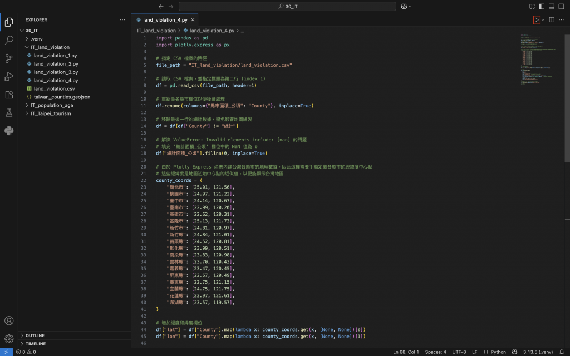Open the run options dropdown arrow
Viewport: 570px width, 356px height.
(x=543, y=19)
